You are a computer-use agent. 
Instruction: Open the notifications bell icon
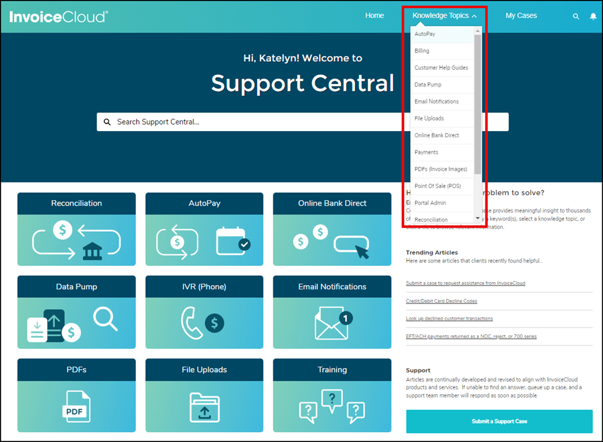pos(593,16)
